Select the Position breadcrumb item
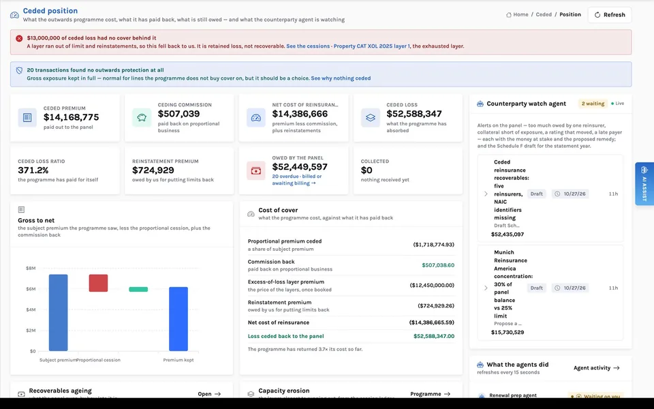This screenshot has height=409, width=654. click(570, 14)
